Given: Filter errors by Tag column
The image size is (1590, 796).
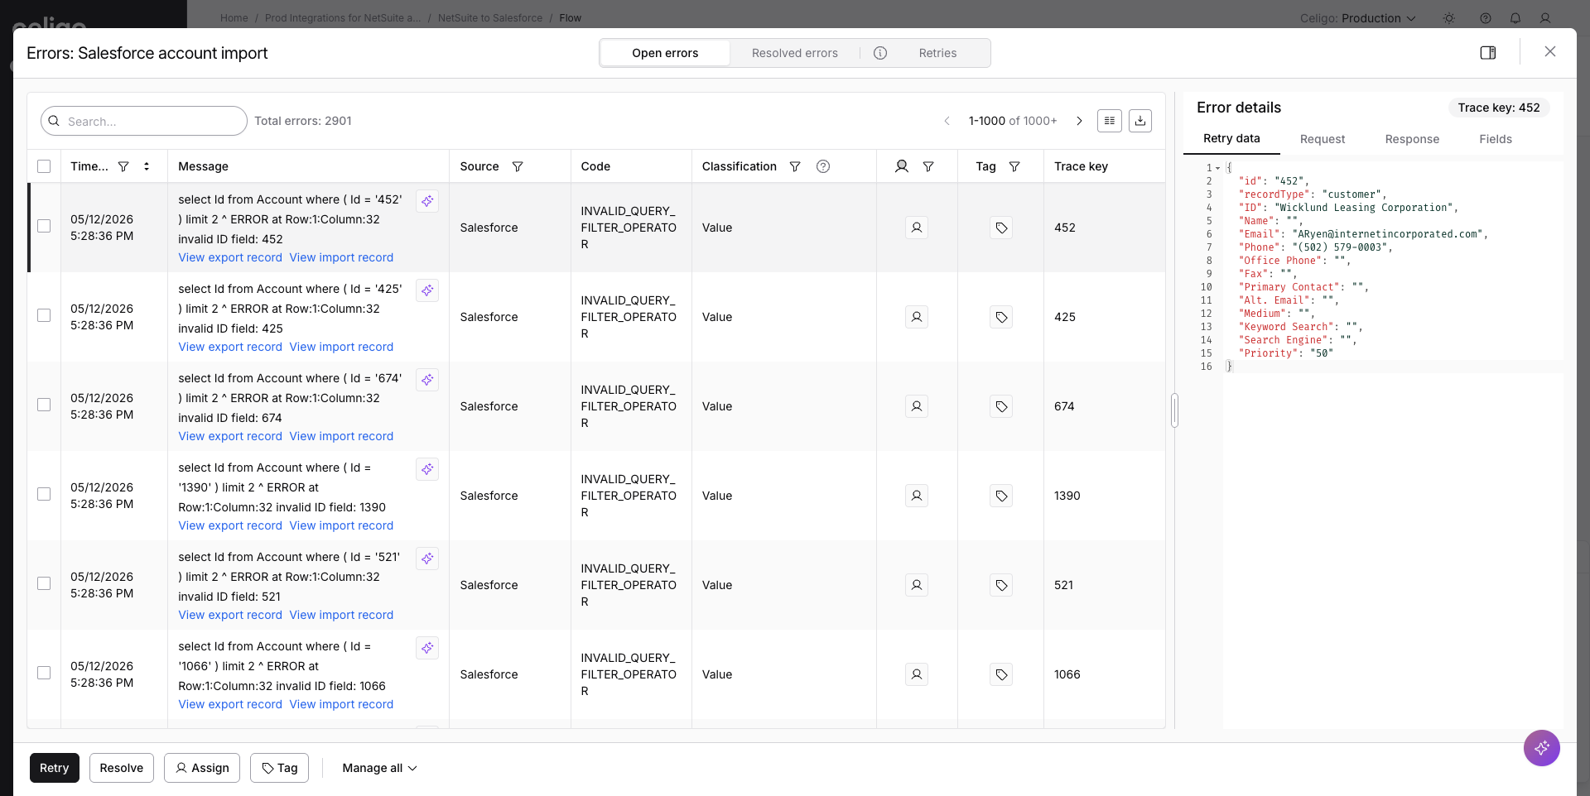Looking at the screenshot, I should coord(1014,166).
